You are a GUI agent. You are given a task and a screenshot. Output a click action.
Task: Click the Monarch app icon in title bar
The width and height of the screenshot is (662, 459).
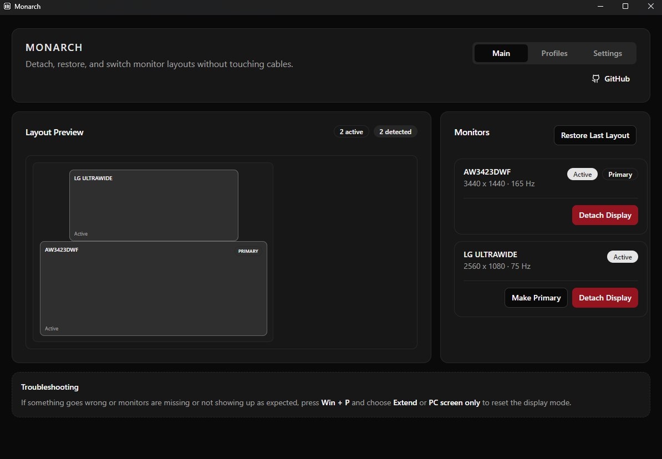pos(7,6)
